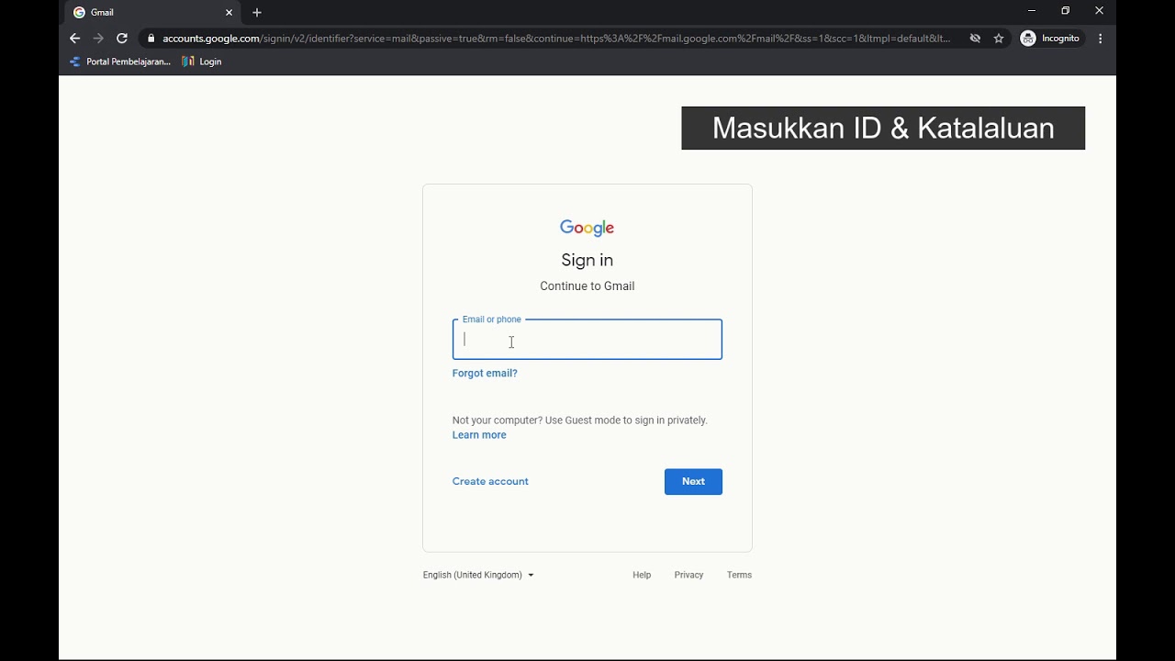Open the Help footer link
Screen dimensions: 1175x661
coord(642,575)
